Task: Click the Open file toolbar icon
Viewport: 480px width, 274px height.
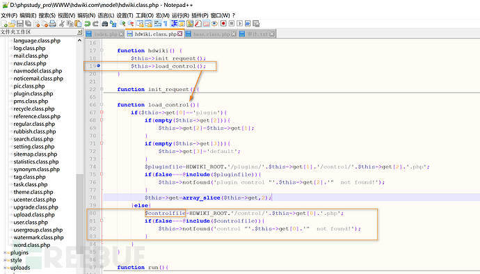Action: coord(12,24)
